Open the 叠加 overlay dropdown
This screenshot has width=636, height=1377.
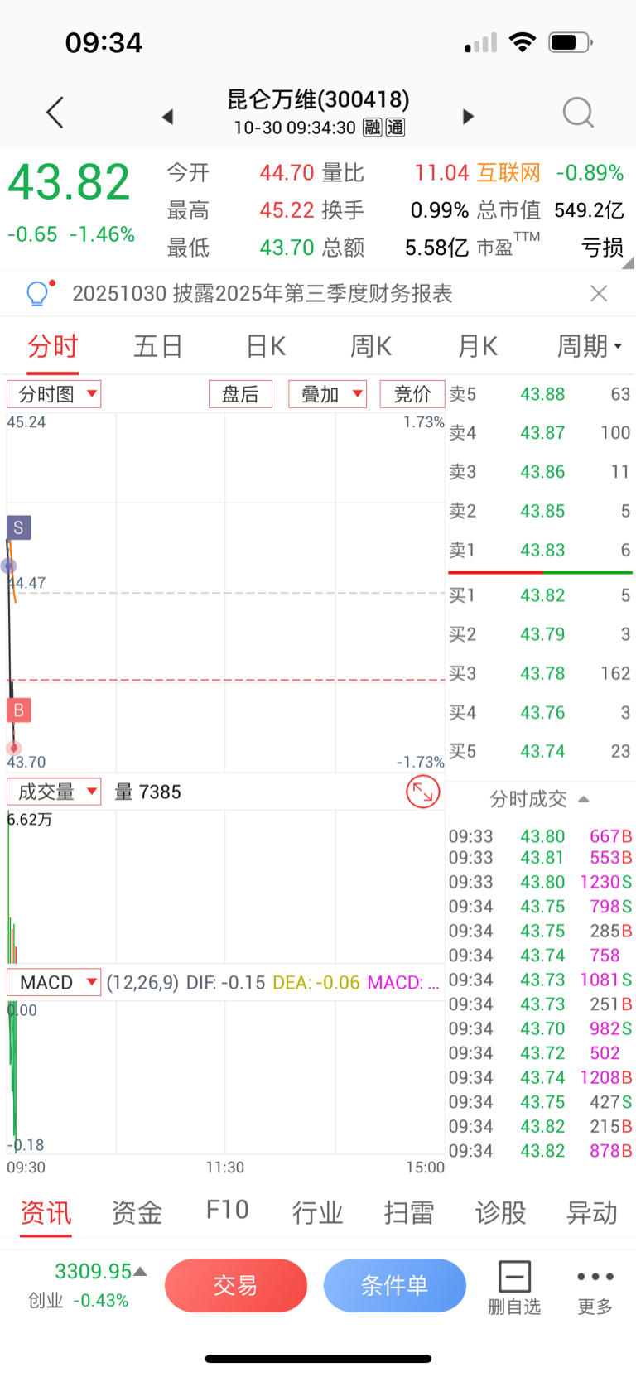click(328, 394)
